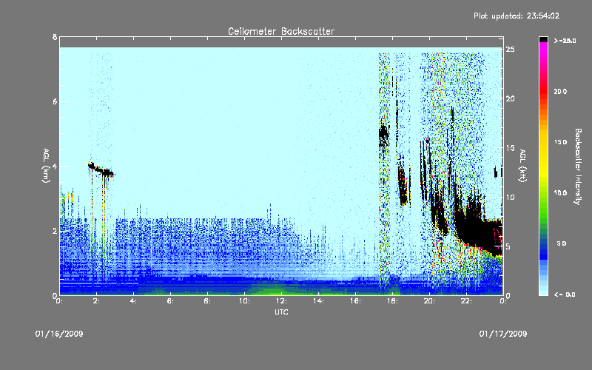This screenshot has width=592, height=370.
Task: Click the "12:" hour tick on time axis
Action: (x=281, y=301)
